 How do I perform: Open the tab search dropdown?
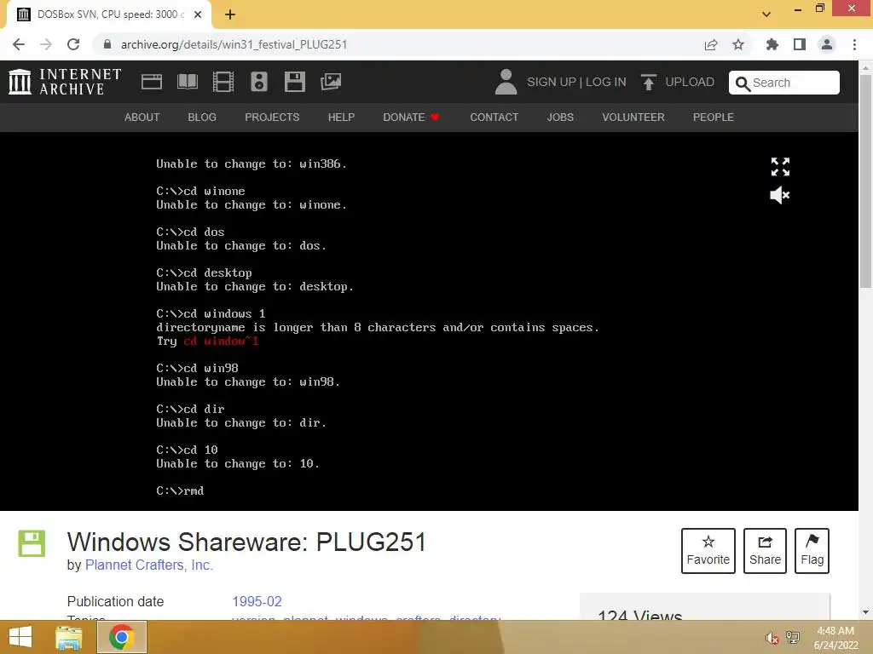766,14
